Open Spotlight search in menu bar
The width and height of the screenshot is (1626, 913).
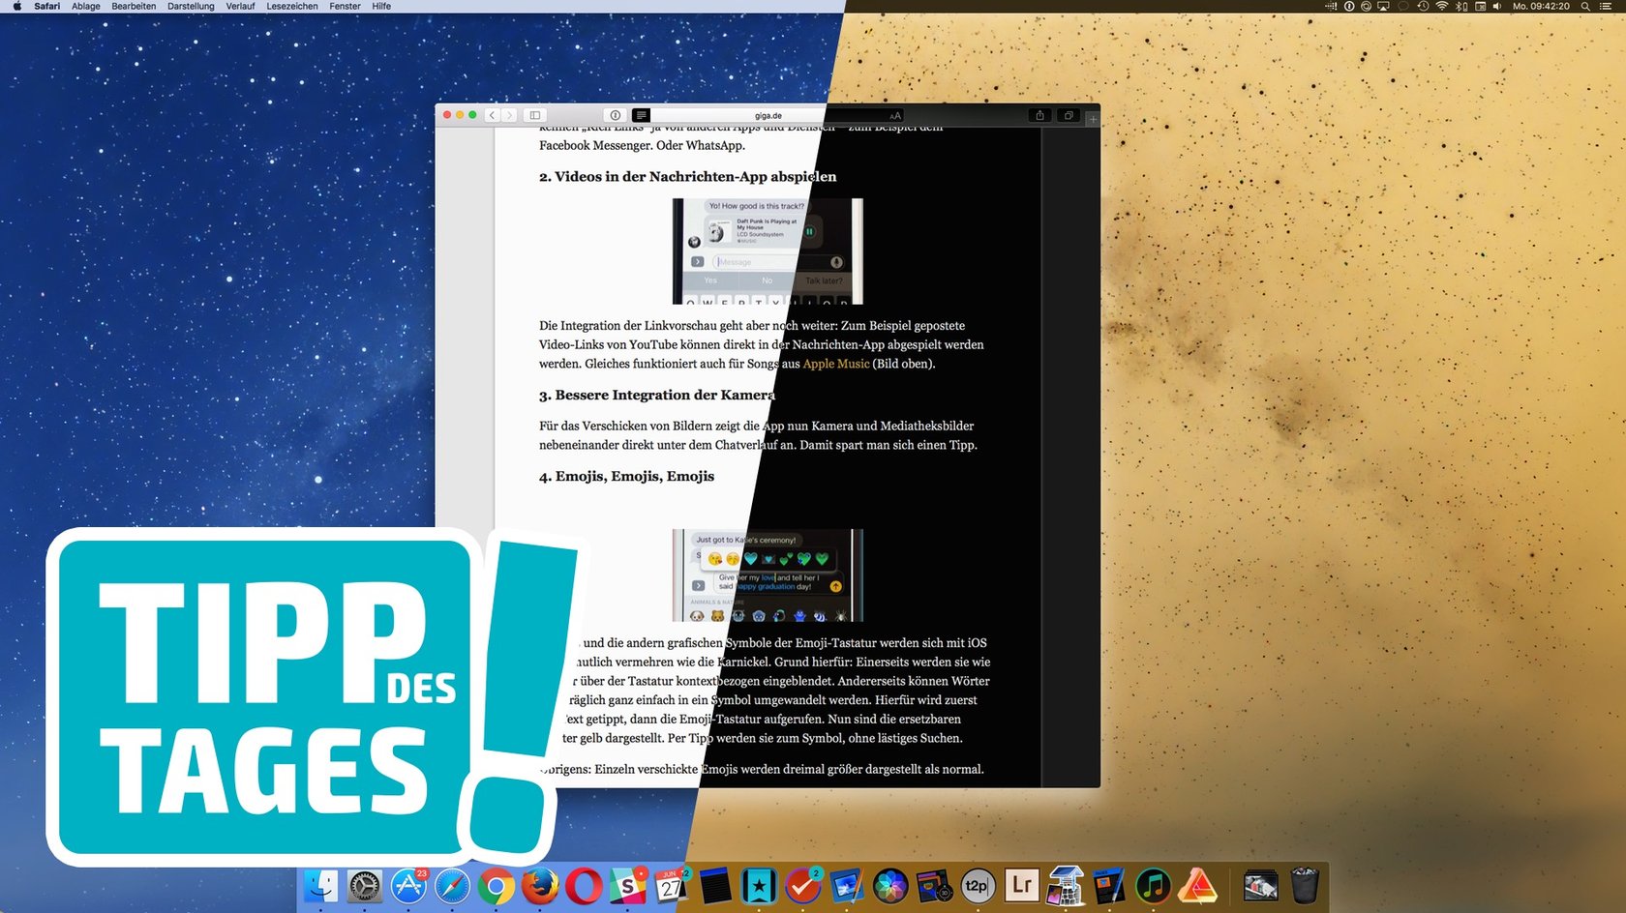tap(1585, 6)
